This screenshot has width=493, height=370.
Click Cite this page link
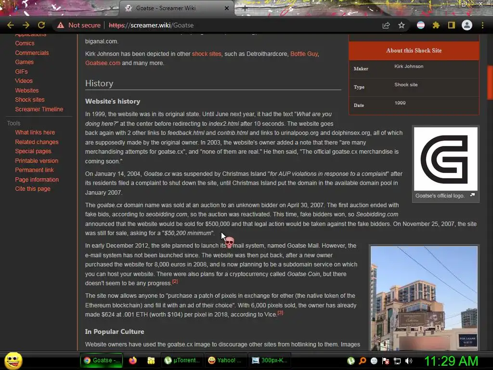[33, 189]
